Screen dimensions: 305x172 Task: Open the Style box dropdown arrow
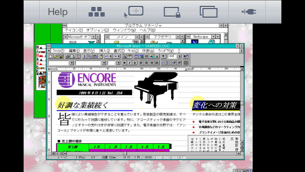pos(72,63)
